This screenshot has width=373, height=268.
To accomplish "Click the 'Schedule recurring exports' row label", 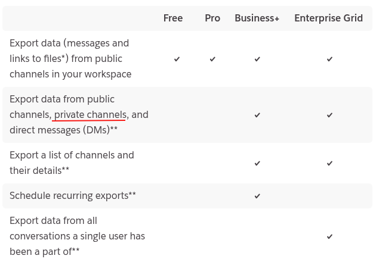I will pyautogui.click(x=72, y=195).
